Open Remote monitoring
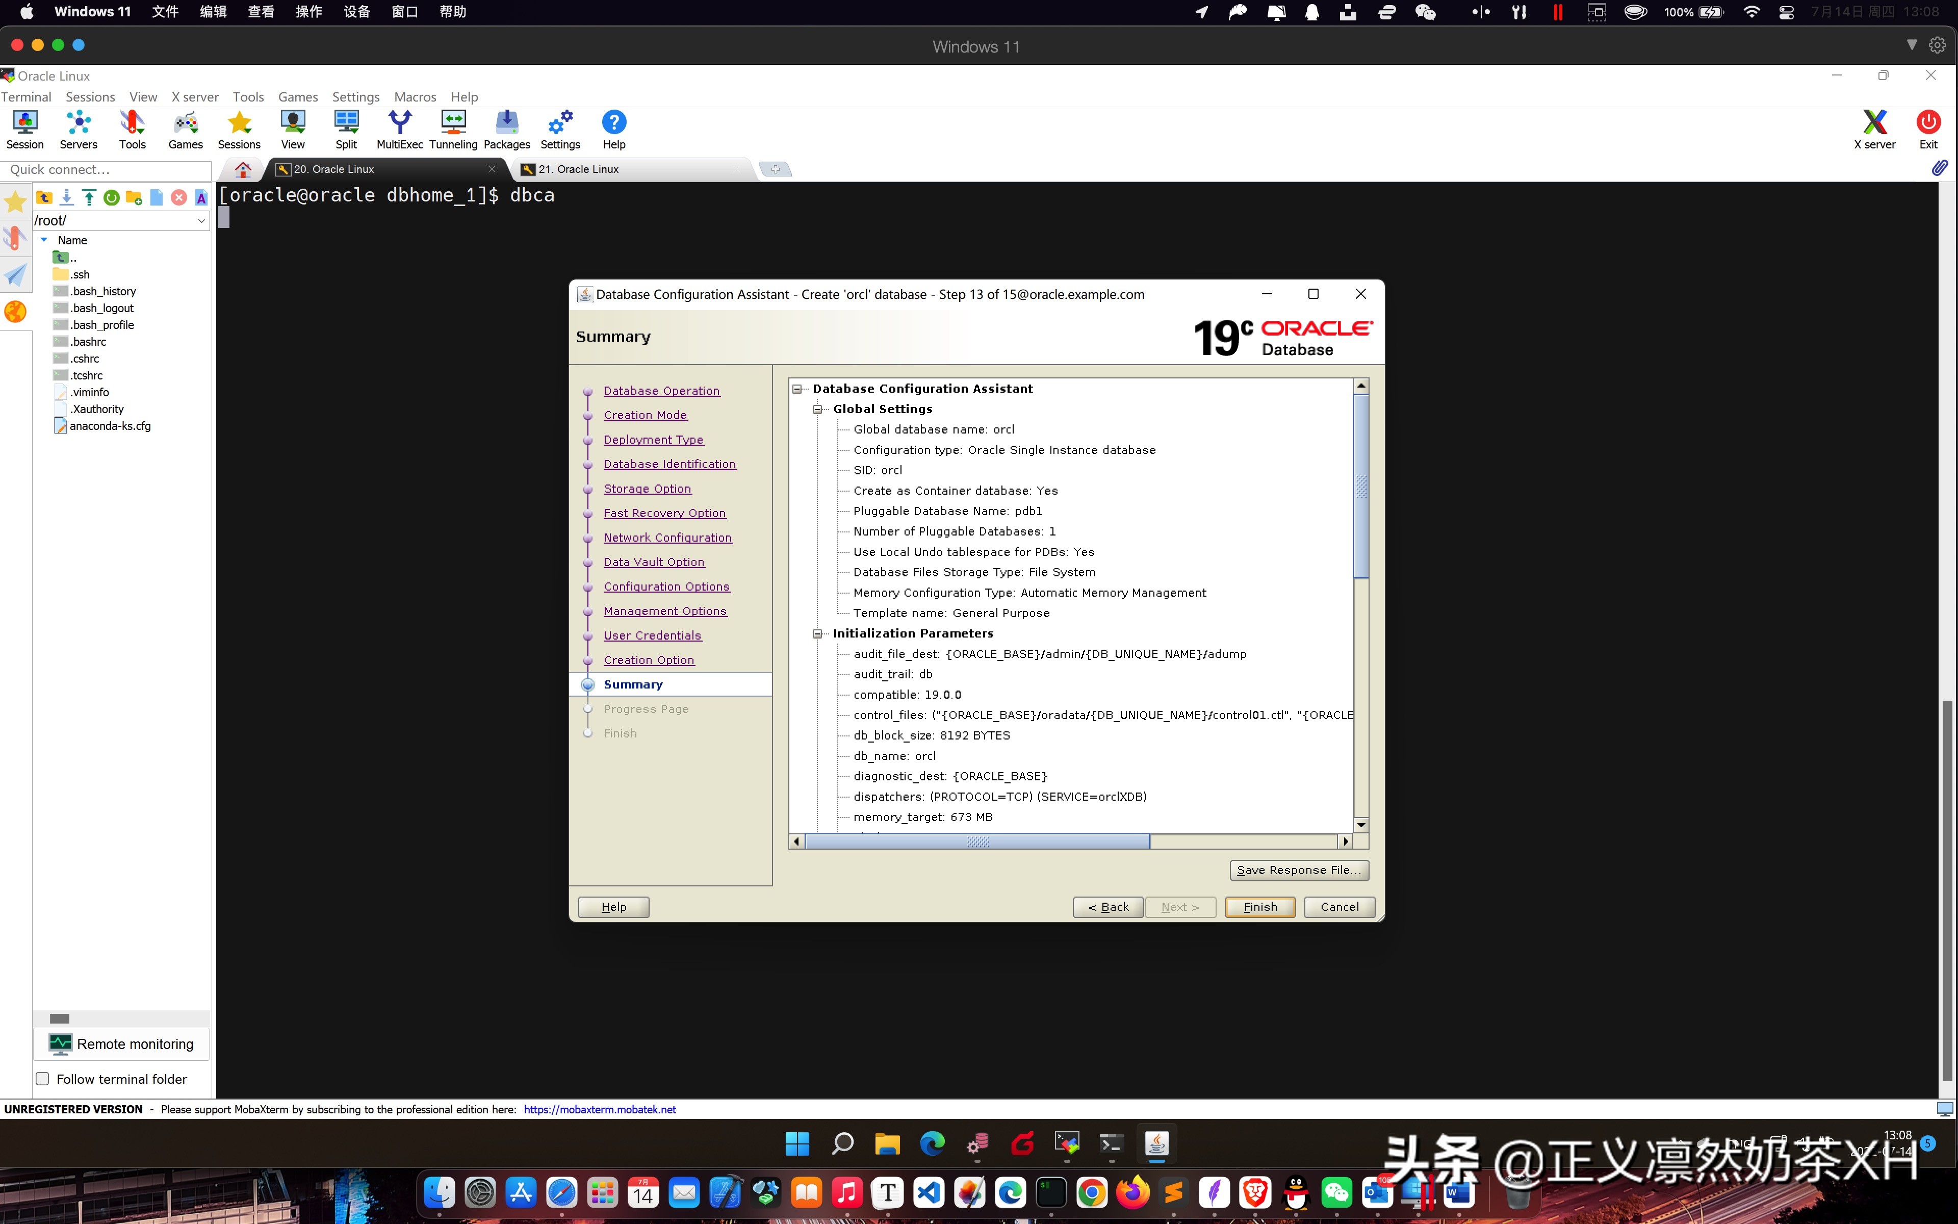The height and width of the screenshot is (1224, 1958). pyautogui.click(x=121, y=1043)
